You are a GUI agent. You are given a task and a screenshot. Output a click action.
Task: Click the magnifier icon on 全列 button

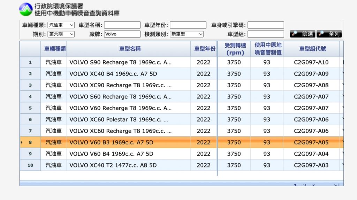pos(321,34)
